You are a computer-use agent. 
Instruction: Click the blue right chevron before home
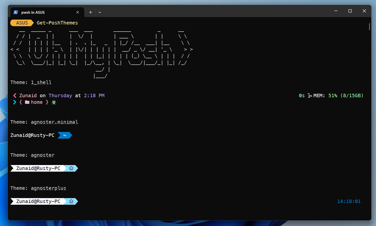click(x=15, y=102)
